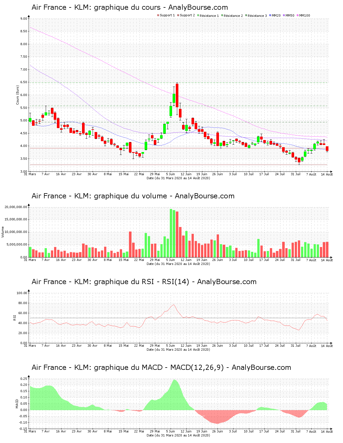The height and width of the screenshot is (443, 343).
Task: Select the 'Résistance 1' legend label
Action: click(209, 16)
